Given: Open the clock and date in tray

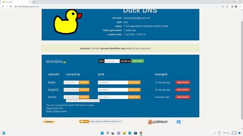Looking at the screenshot, I should point(234,133).
